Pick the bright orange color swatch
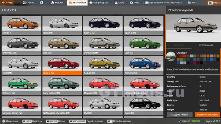The image size is (221, 124). tap(208, 56)
